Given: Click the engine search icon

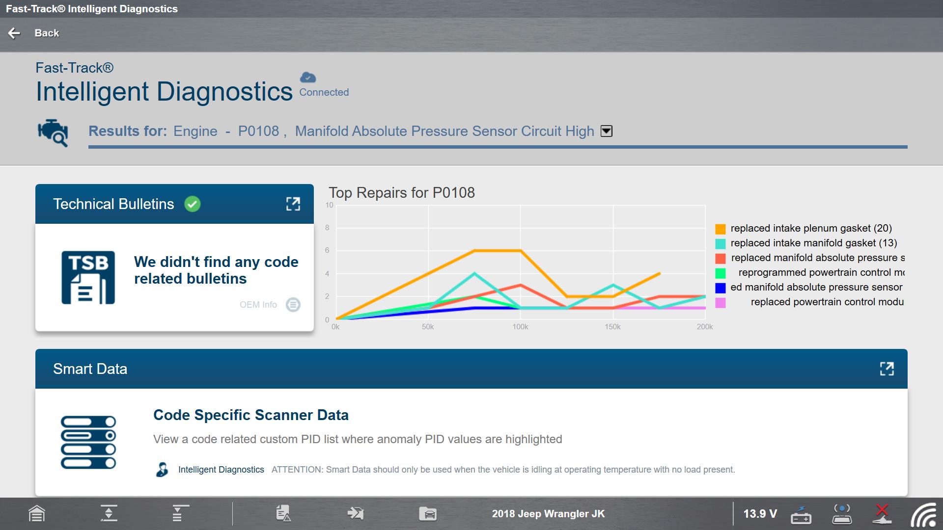Looking at the screenshot, I should pyautogui.click(x=53, y=132).
